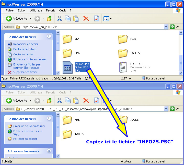Select the LPOI.TXT text document icon
Screen dimensions: 184x165
123,67
